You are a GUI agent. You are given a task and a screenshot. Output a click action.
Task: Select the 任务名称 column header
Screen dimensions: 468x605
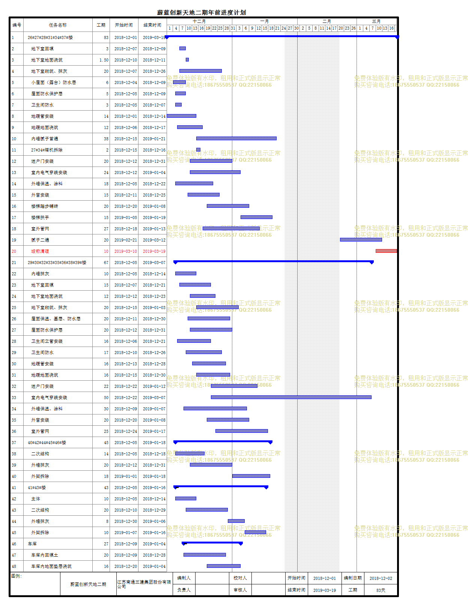pyautogui.click(x=58, y=25)
